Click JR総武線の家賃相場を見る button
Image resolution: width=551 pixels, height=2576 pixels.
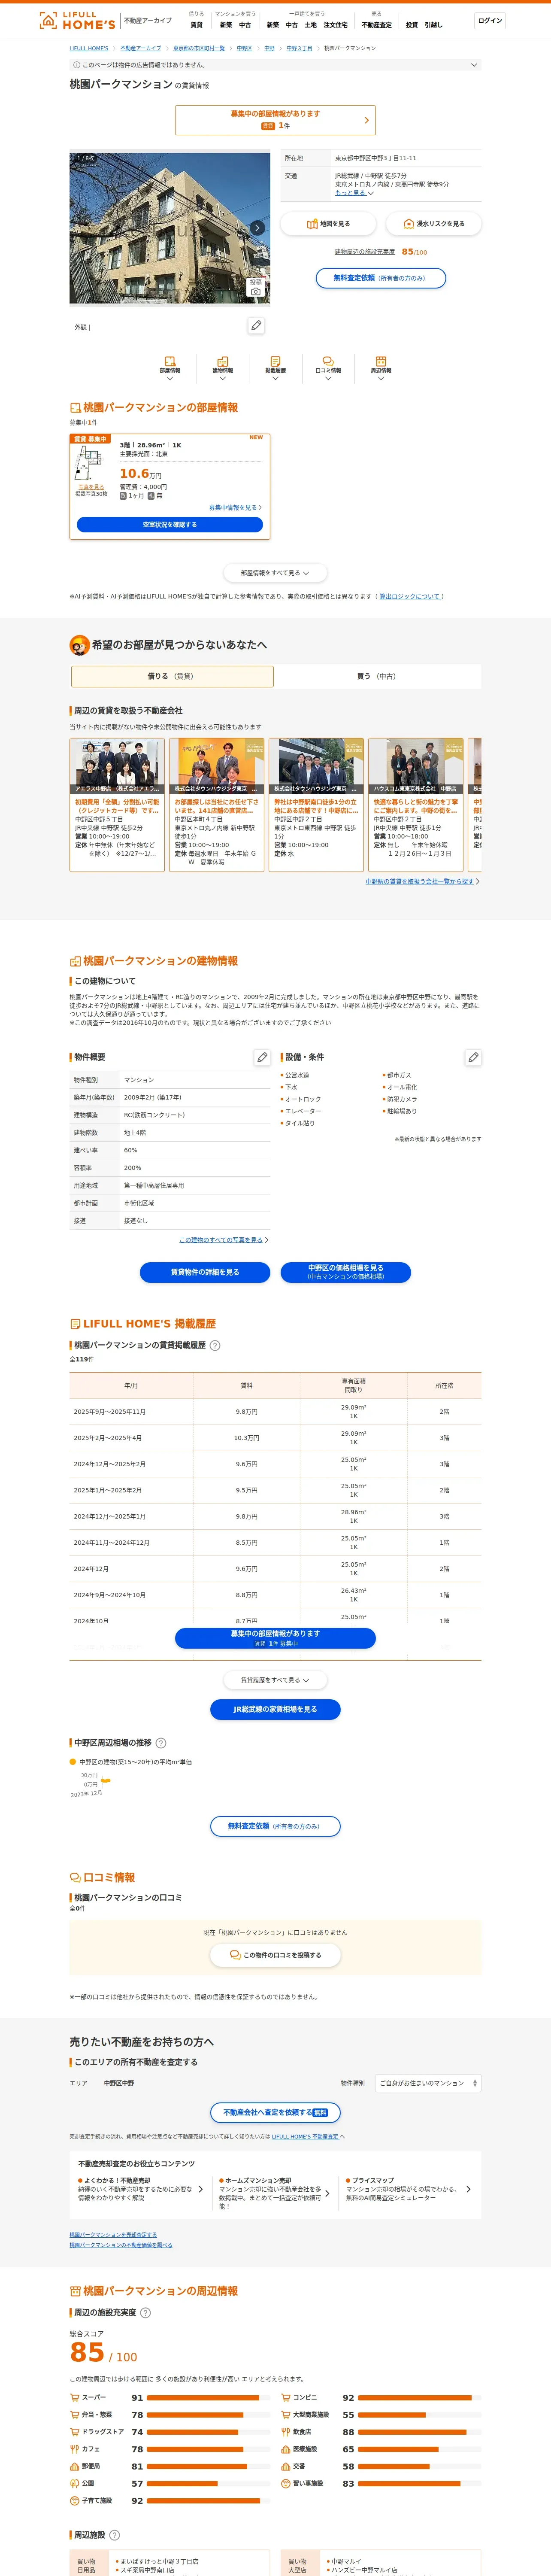tap(275, 1709)
